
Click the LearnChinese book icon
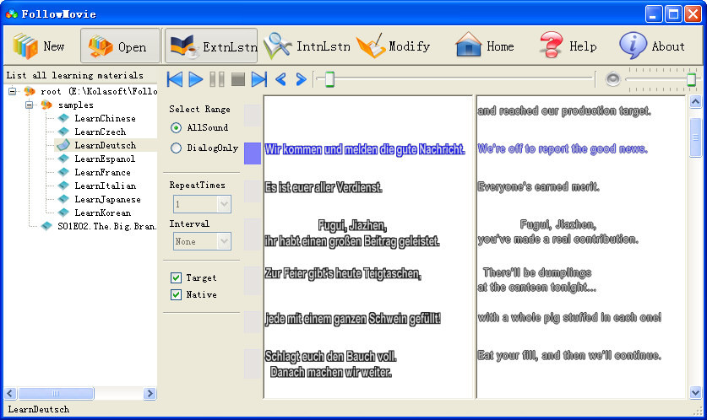pos(63,118)
